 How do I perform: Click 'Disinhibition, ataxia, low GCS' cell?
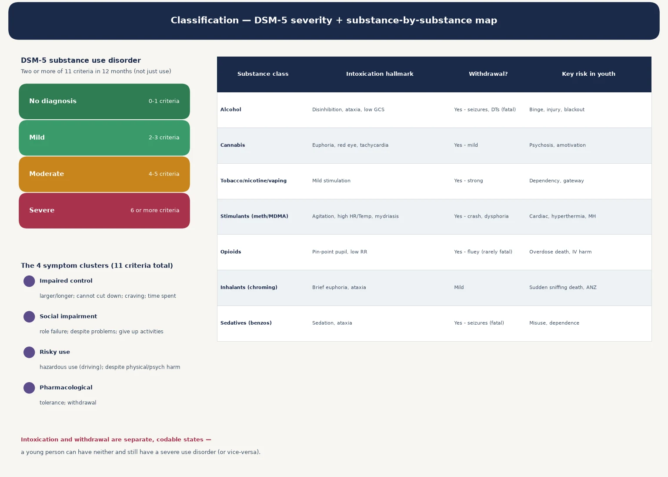pyautogui.click(x=348, y=110)
